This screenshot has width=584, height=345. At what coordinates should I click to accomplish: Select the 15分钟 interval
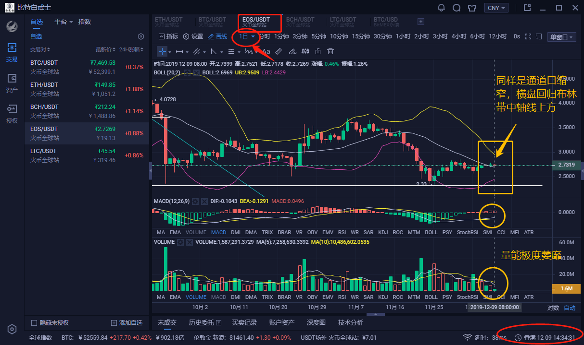(361, 36)
